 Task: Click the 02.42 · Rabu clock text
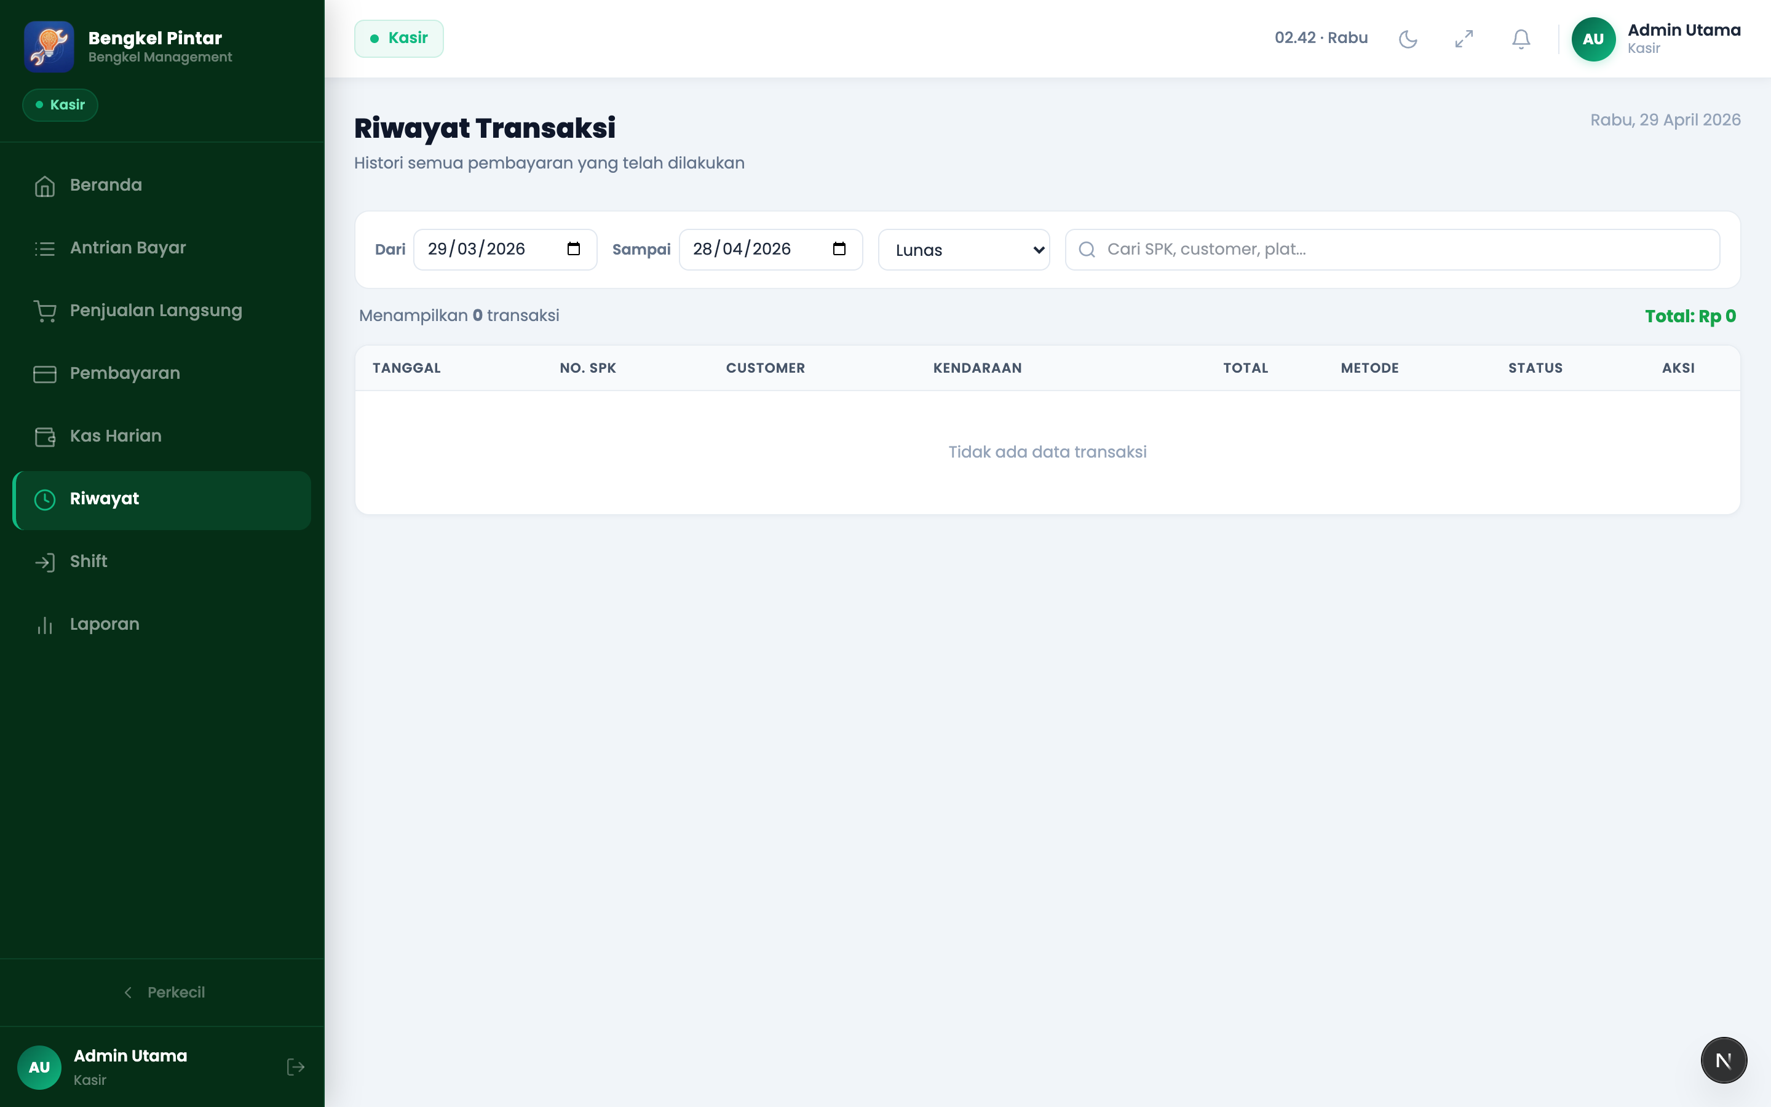coord(1321,38)
